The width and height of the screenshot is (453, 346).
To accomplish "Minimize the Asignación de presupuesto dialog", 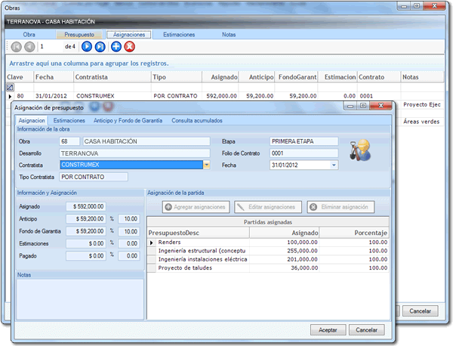I will (x=350, y=106).
